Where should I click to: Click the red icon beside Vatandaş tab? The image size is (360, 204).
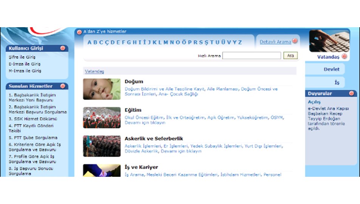(344, 57)
